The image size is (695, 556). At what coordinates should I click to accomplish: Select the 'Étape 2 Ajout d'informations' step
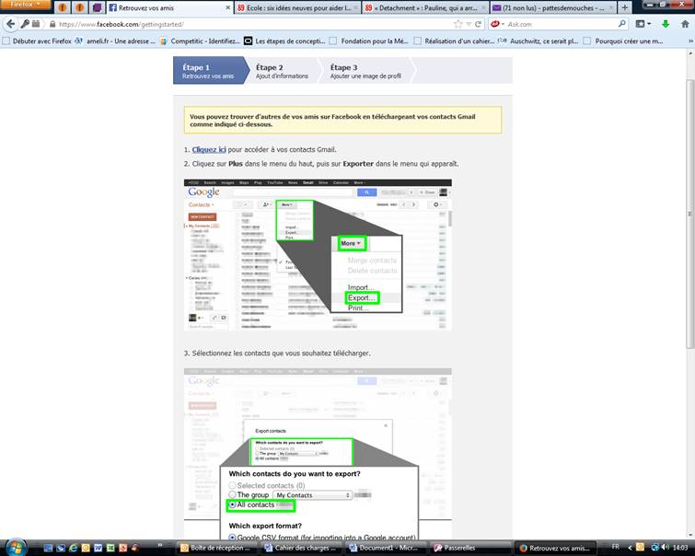pos(282,71)
